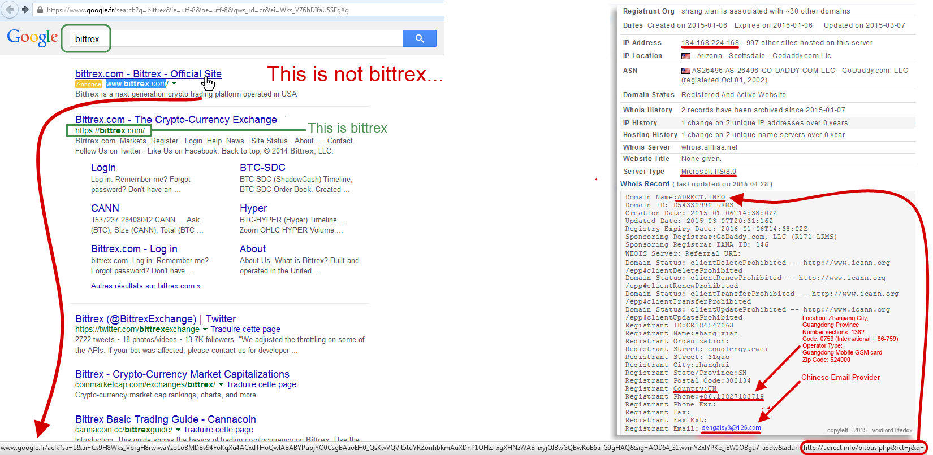The height and width of the screenshot is (455, 933).
Task: Click the https://bittrex.com/ green URL
Action: click(x=110, y=130)
